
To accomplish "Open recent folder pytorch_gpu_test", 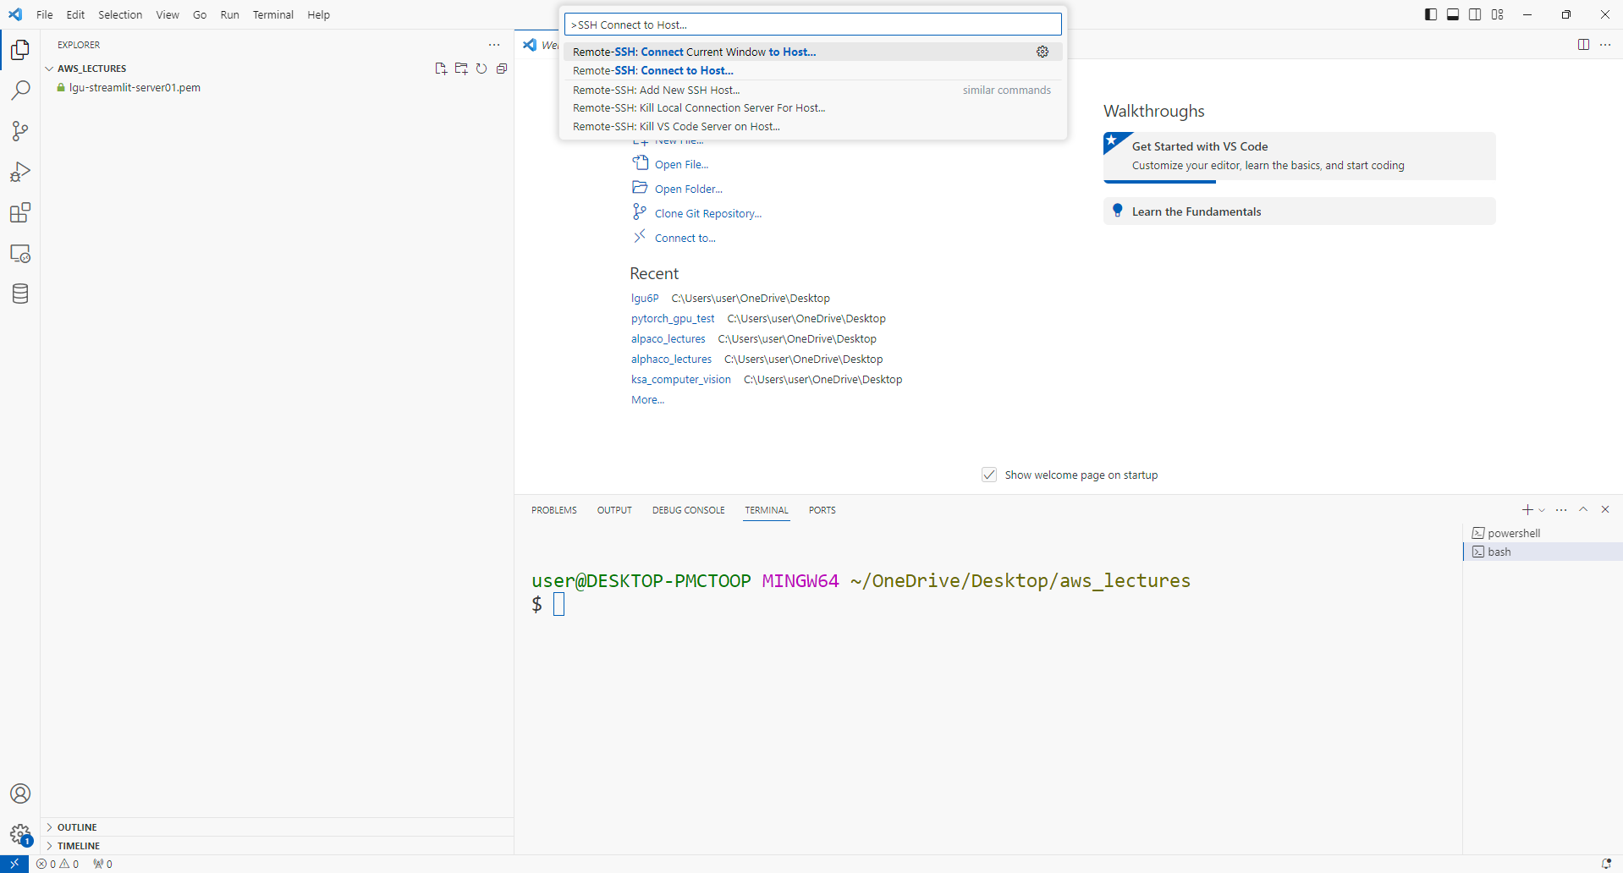I will tap(673, 318).
